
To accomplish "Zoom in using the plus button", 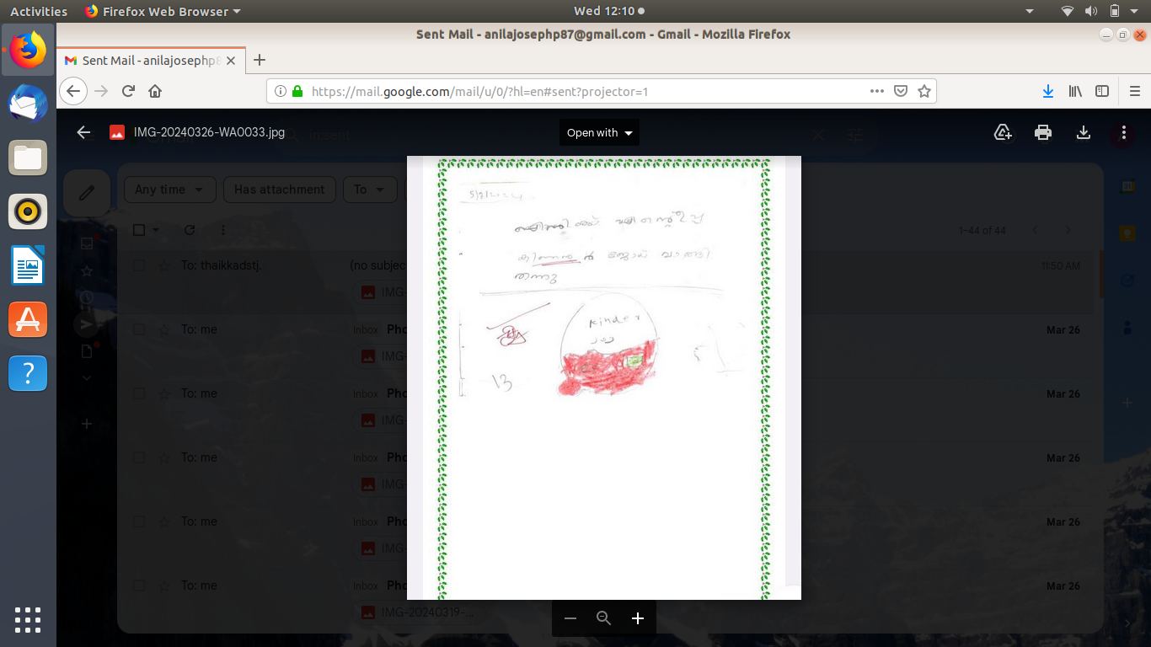I will (x=638, y=618).
